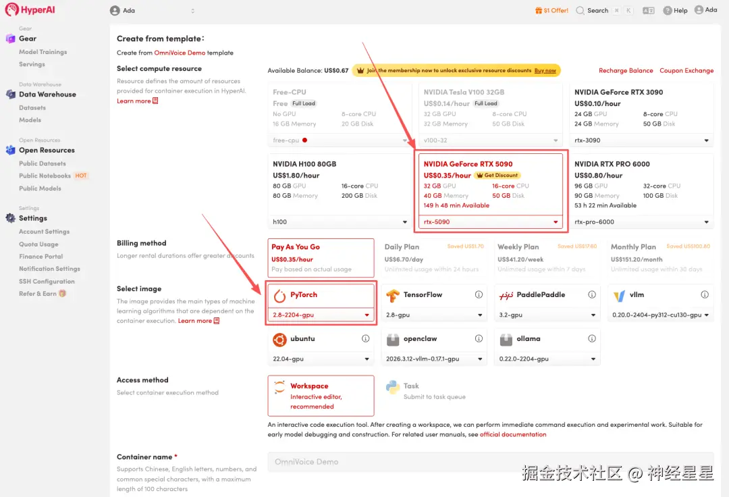Click the Container name input field
This screenshot has height=497, width=729.
pos(491,462)
